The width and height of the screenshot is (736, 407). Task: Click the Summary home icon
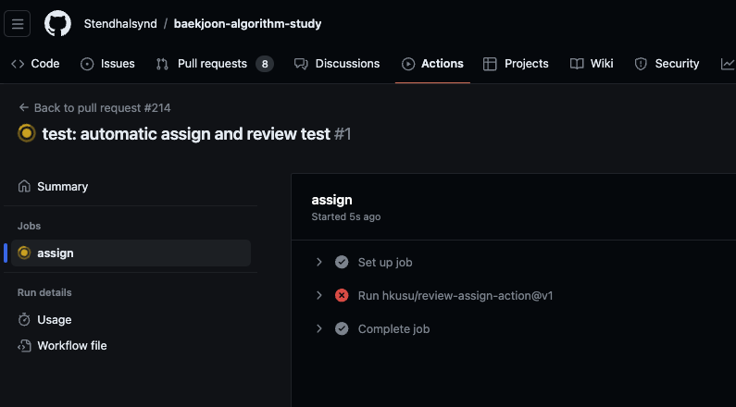pyautogui.click(x=24, y=187)
